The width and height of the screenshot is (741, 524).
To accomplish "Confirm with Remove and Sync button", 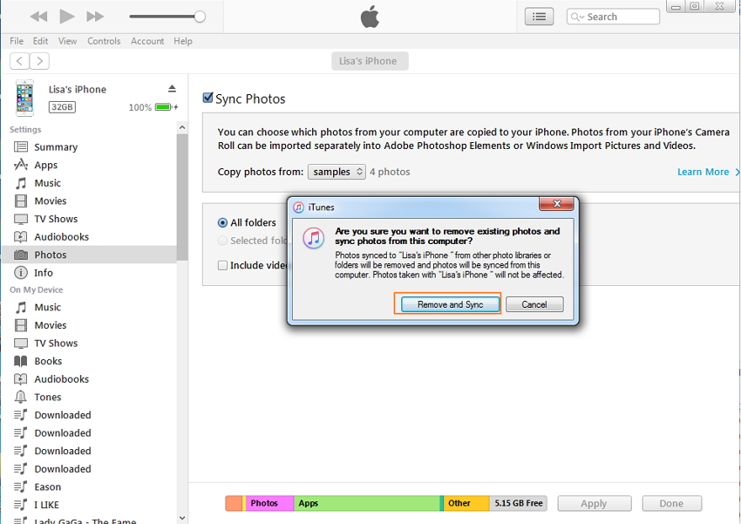I will click(x=450, y=304).
